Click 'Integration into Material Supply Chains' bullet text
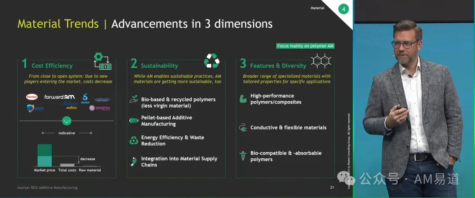This screenshot has width=475, height=198. coord(179,162)
